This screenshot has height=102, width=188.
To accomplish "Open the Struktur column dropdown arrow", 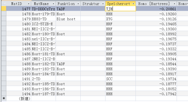I will [x=103, y=4].
